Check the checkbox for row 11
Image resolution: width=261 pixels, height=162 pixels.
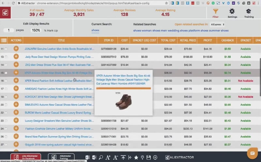tap(6, 49)
